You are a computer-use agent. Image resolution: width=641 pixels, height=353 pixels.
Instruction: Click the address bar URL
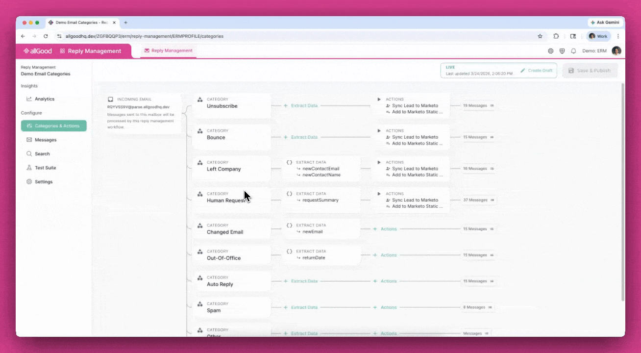145,36
